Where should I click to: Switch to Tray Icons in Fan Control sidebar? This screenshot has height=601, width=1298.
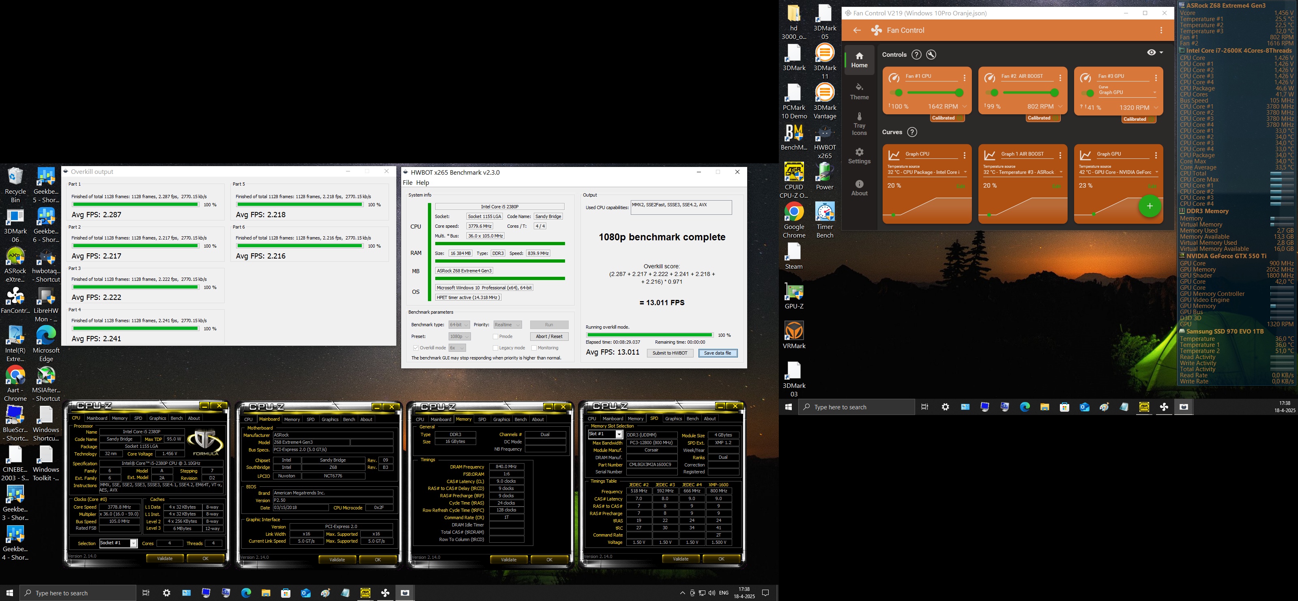tap(859, 124)
